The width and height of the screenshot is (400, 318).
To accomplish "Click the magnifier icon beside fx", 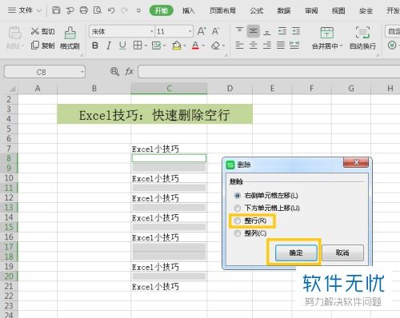I will [114, 71].
